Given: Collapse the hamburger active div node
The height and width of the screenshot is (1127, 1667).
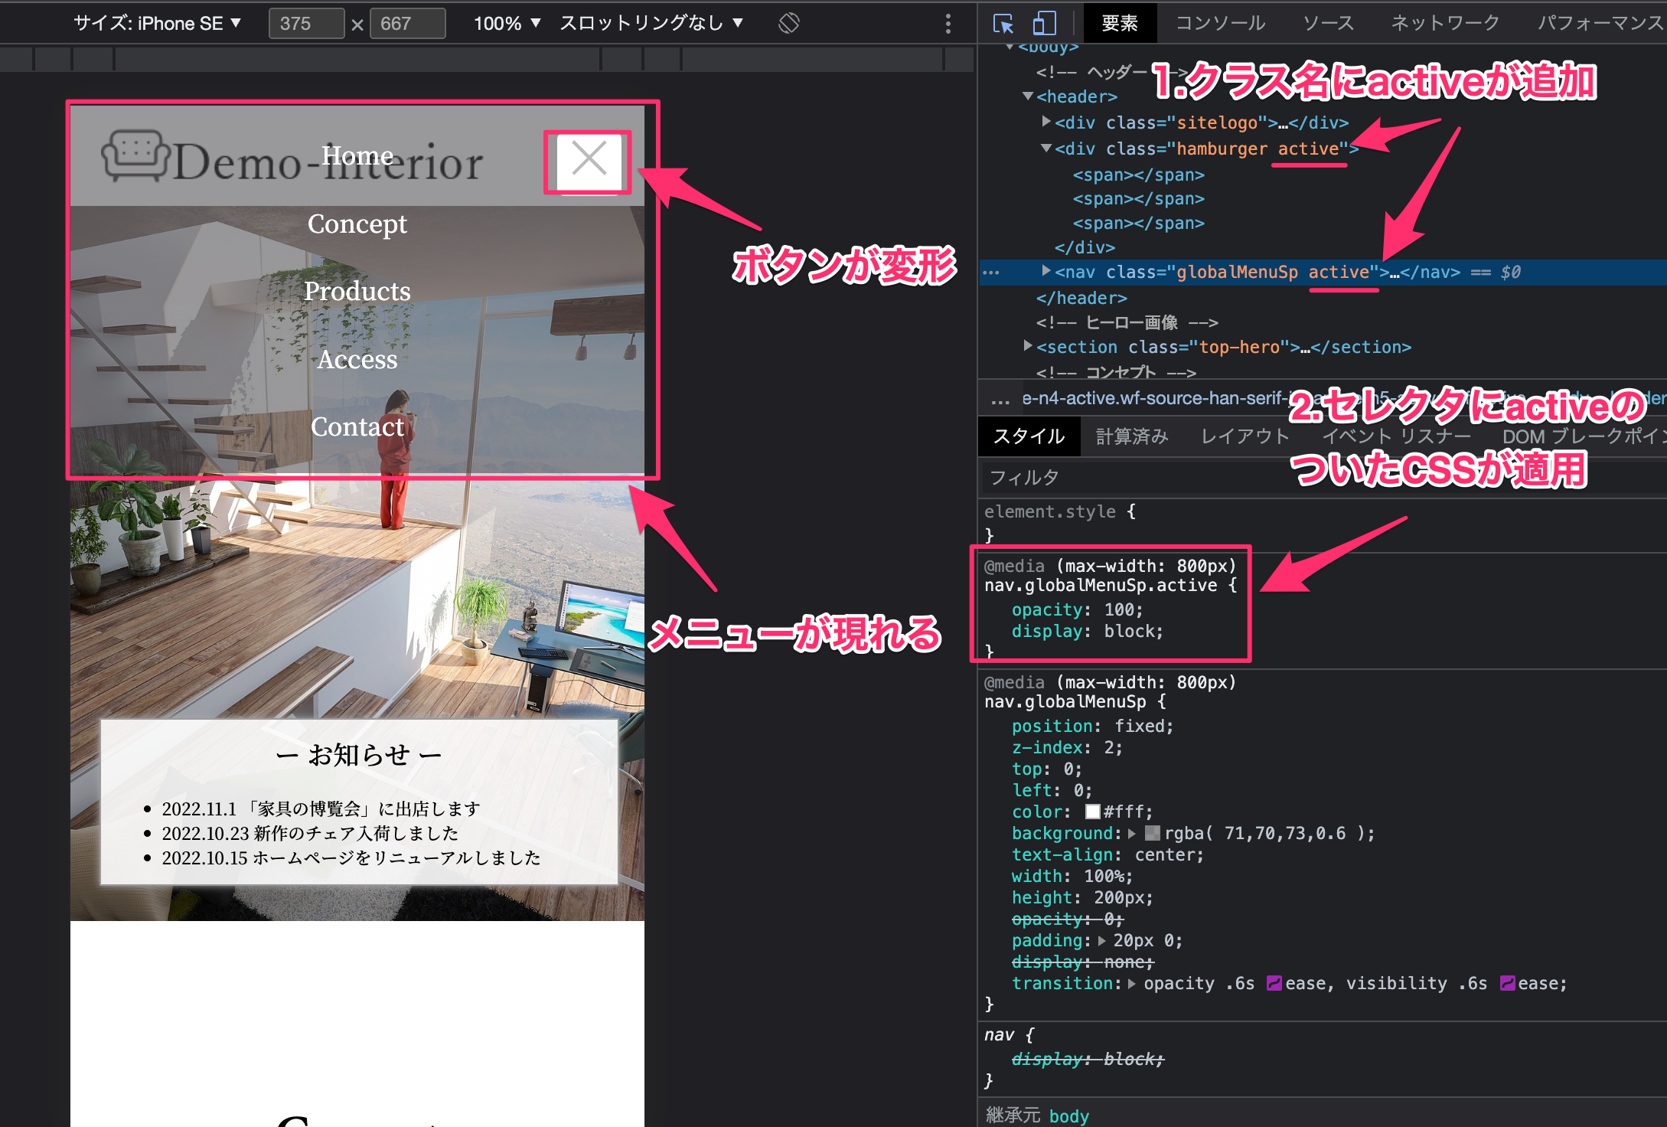Looking at the screenshot, I should coord(1046,148).
